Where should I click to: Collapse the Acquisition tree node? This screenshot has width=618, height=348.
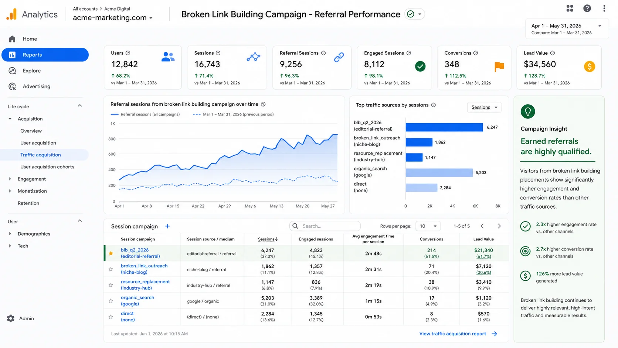(x=10, y=119)
